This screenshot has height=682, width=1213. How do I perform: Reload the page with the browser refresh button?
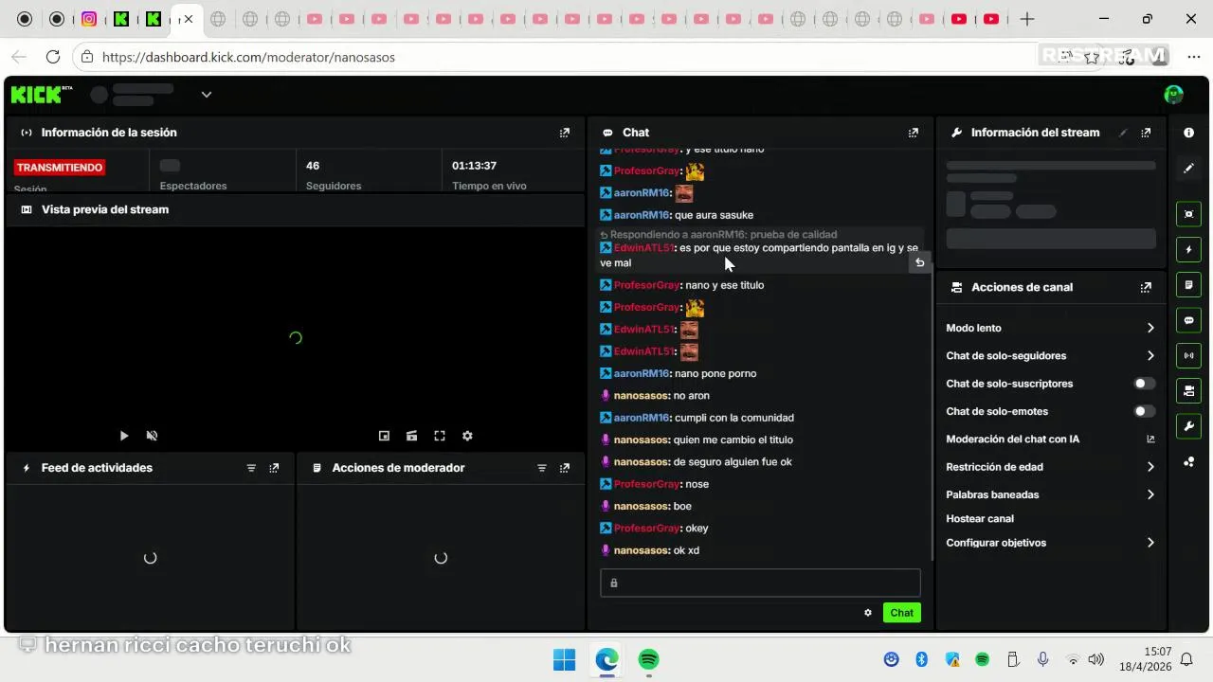(53, 57)
